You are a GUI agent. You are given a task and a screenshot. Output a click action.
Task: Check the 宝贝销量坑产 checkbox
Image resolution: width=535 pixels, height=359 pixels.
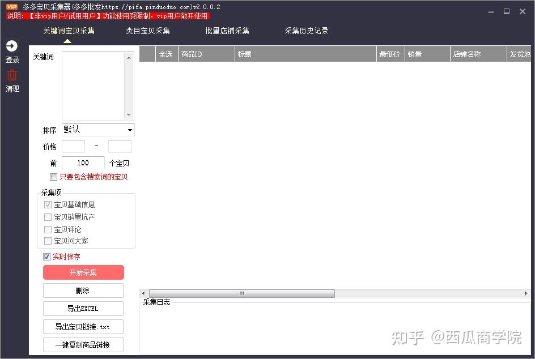[48, 217]
